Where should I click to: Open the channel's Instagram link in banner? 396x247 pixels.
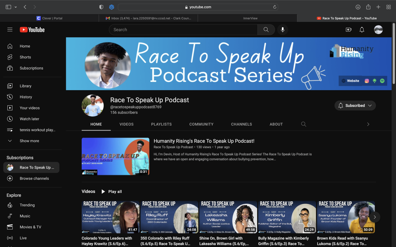tap(367, 81)
